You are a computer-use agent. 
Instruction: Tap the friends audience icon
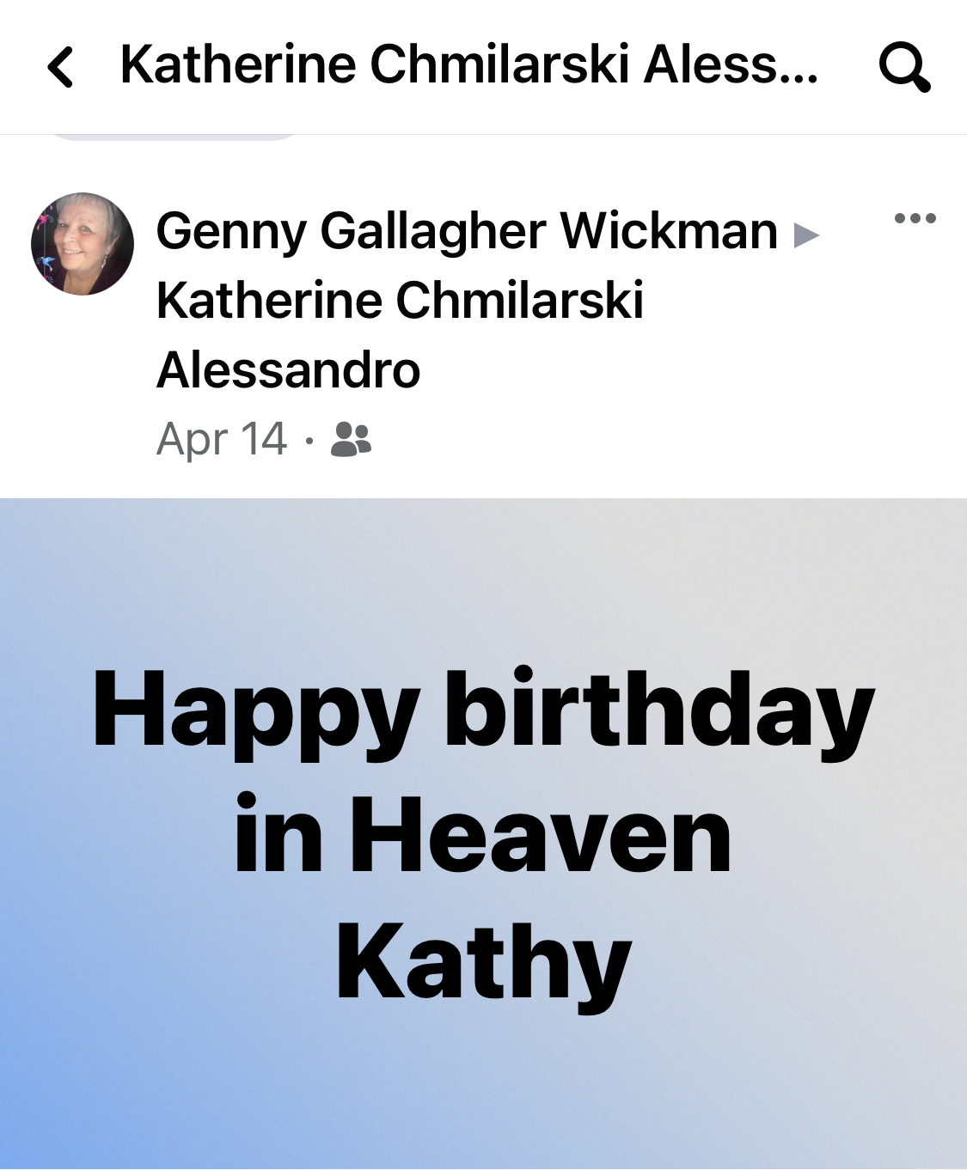[x=351, y=439]
